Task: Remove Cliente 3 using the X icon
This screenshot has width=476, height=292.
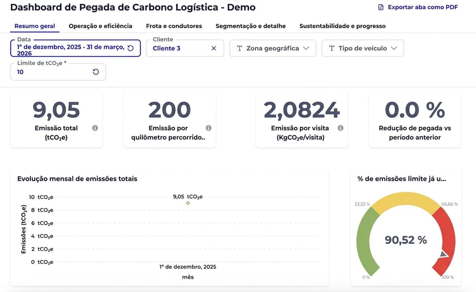Action: pyautogui.click(x=214, y=48)
